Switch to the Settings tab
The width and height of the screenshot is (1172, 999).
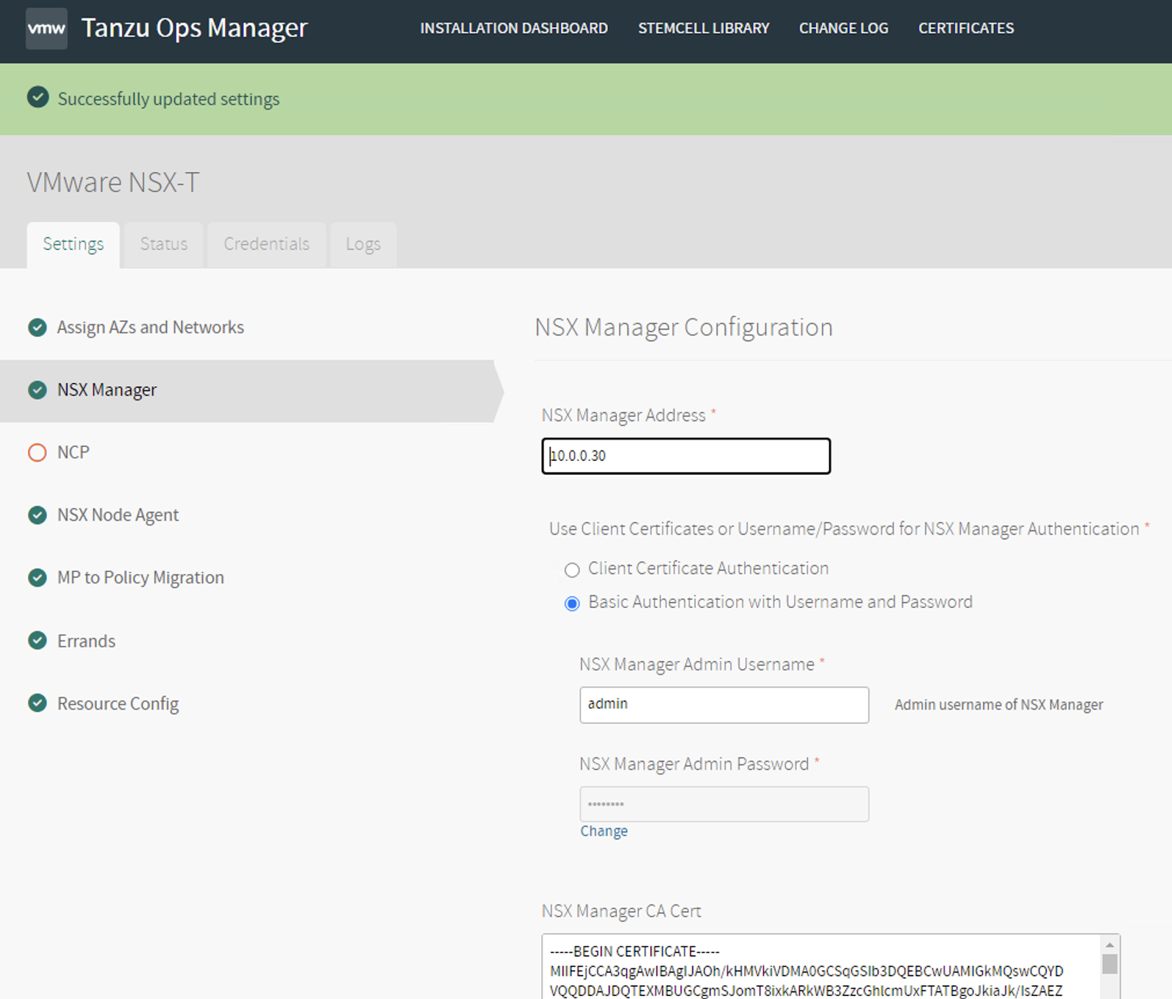pyautogui.click(x=73, y=245)
